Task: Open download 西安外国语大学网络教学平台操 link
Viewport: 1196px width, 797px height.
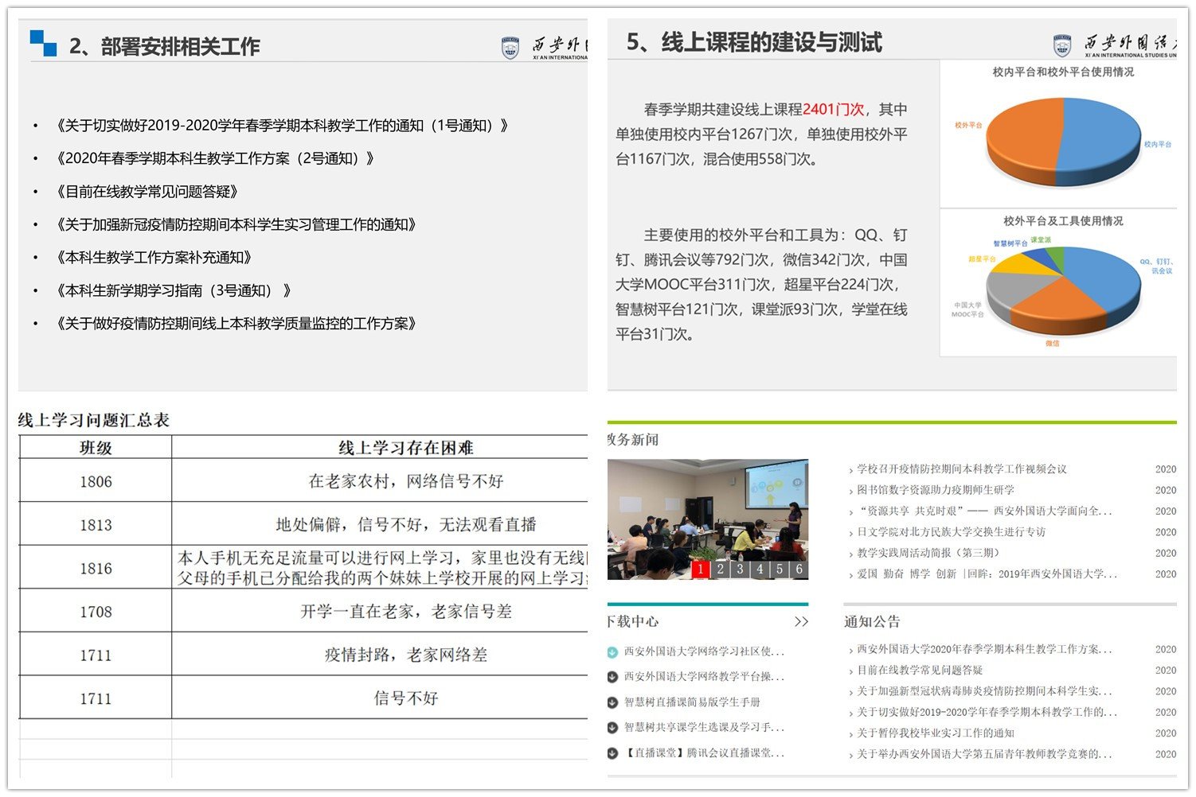Action: [x=704, y=677]
